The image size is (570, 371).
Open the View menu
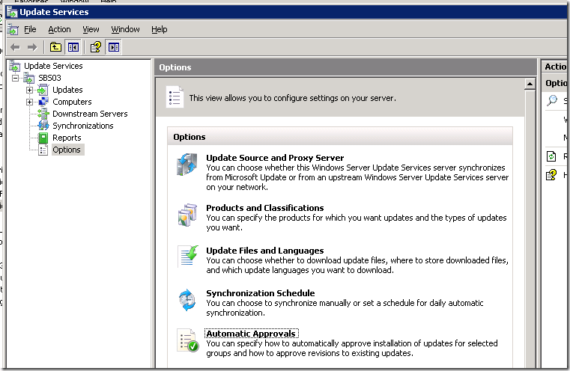pos(91,29)
